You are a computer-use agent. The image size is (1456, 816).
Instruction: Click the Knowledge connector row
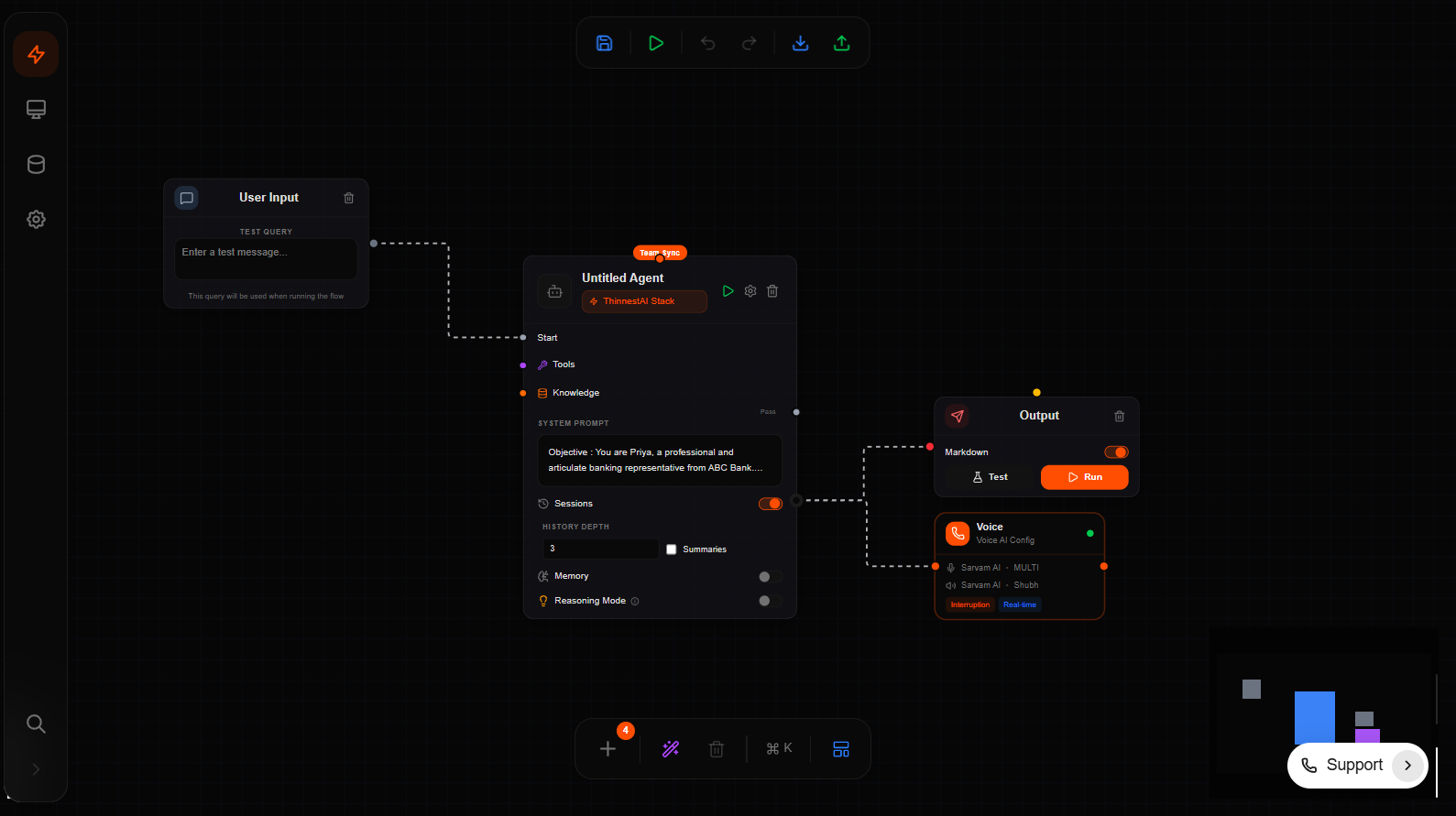pos(568,393)
